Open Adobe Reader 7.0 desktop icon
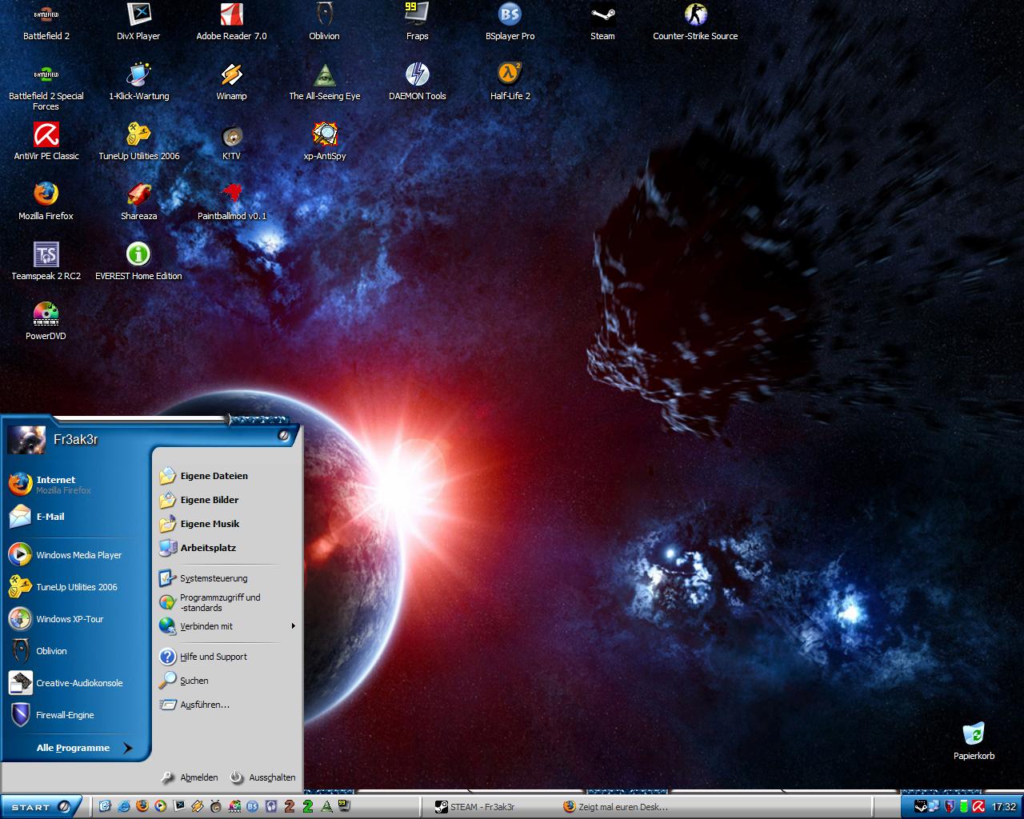The image size is (1024, 819). click(231, 22)
